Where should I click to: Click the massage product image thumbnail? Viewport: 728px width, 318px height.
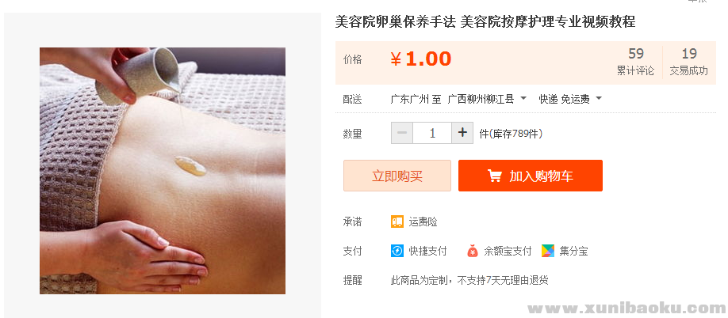pyautogui.click(x=163, y=170)
